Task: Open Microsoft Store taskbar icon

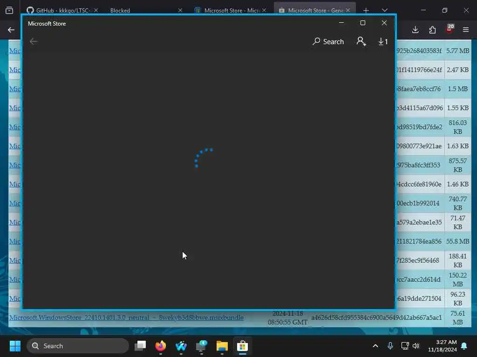Action: coord(242,346)
